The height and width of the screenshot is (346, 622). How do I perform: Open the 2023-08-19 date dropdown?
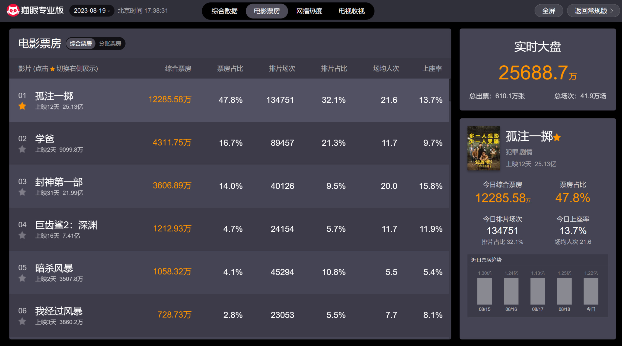click(x=92, y=11)
